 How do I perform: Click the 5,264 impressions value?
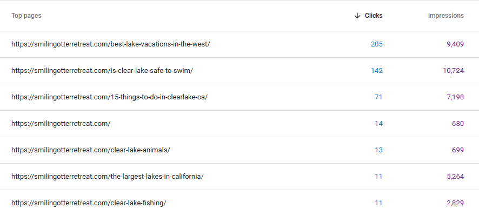[455, 177]
